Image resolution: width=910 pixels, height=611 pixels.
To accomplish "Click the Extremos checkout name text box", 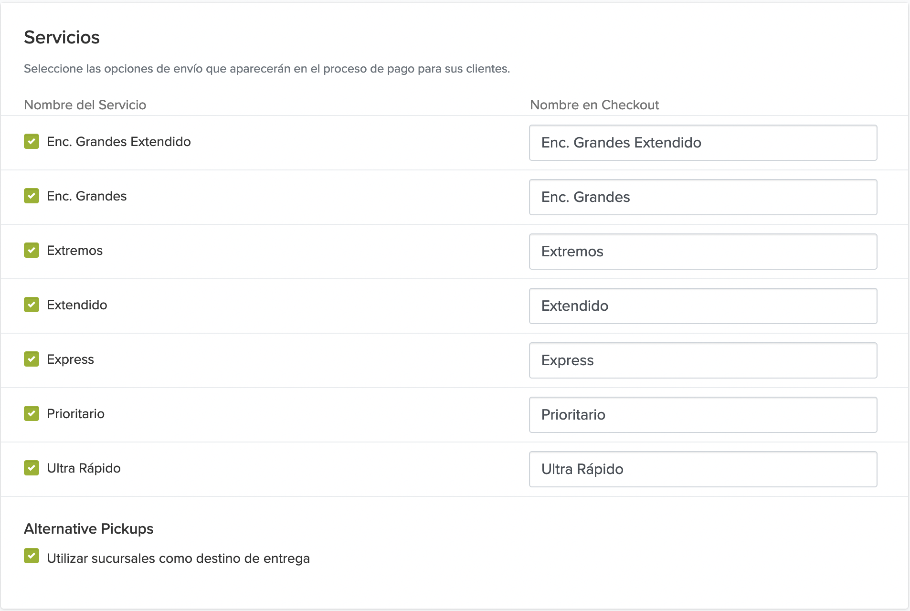I will pyautogui.click(x=703, y=252).
